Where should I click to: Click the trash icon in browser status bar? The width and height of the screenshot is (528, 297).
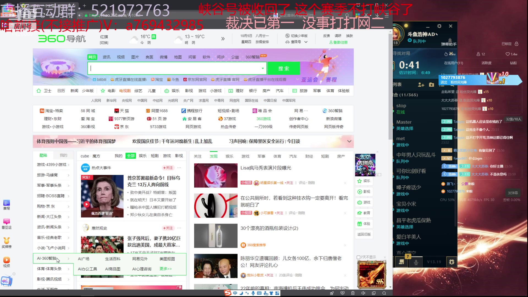353,293
